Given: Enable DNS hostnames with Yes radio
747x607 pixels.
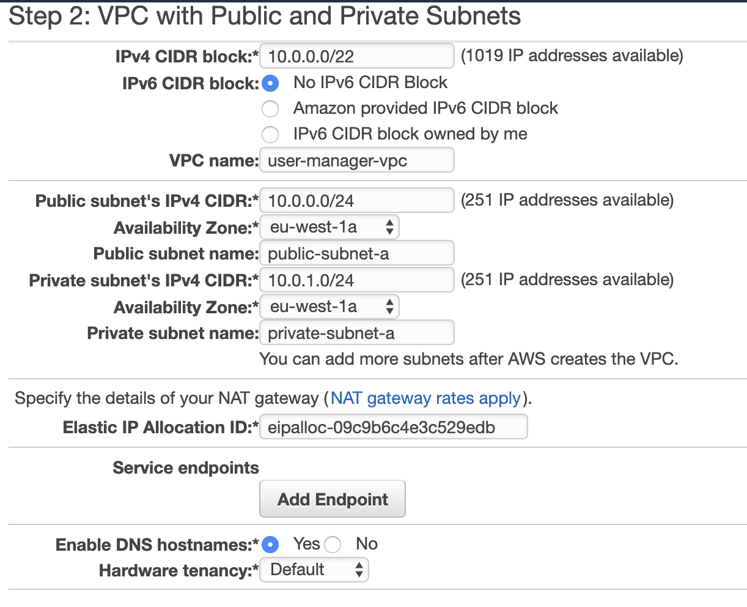Looking at the screenshot, I should [x=270, y=545].
